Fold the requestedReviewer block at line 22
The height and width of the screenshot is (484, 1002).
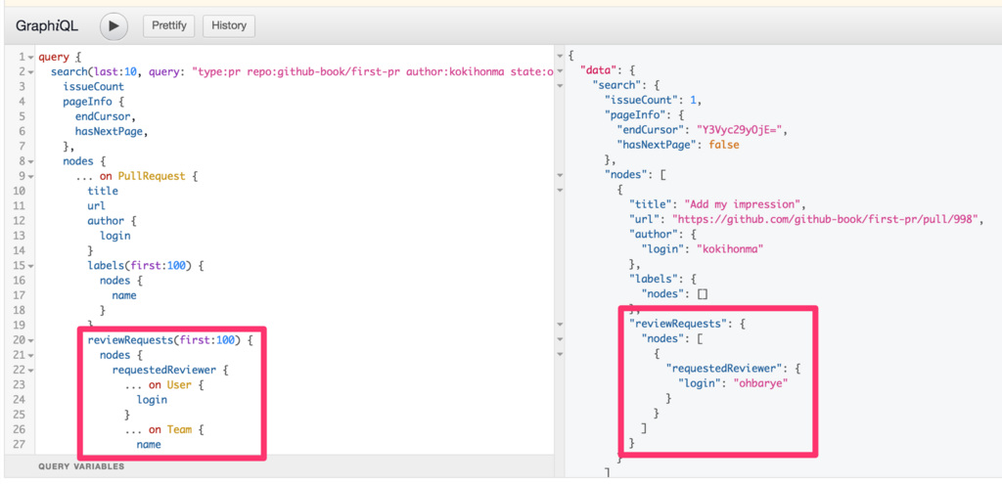[x=30, y=371]
